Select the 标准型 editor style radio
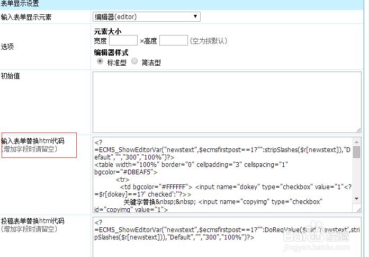The height and width of the screenshot is (257, 369). click(x=100, y=61)
